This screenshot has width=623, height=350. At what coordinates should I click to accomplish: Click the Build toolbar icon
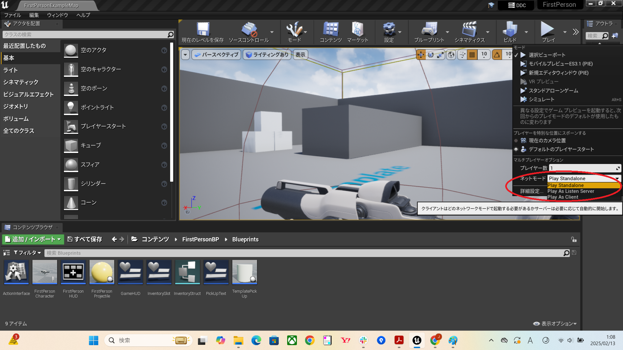(510, 29)
